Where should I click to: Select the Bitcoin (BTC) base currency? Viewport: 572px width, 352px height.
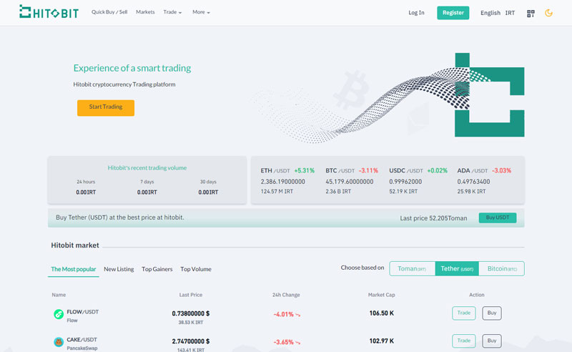[501, 268]
